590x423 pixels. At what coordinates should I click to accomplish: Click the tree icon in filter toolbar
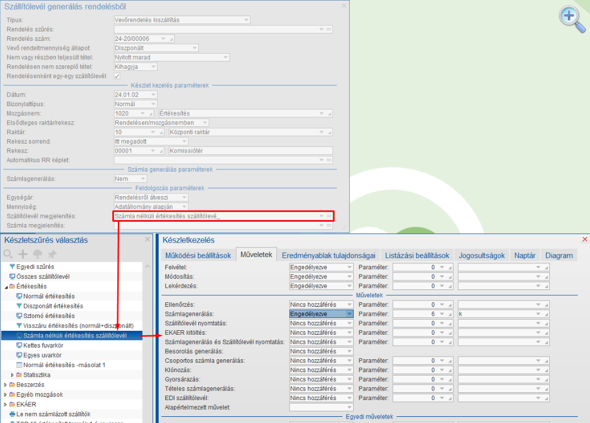point(38,254)
